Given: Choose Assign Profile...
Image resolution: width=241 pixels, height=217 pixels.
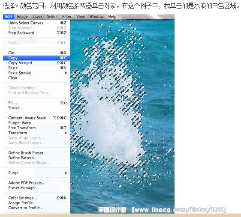Looking at the screenshot, I should 36,203.
